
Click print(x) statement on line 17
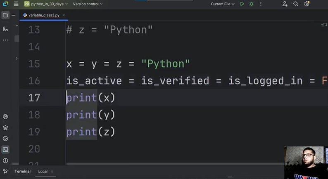pyautogui.click(x=91, y=98)
